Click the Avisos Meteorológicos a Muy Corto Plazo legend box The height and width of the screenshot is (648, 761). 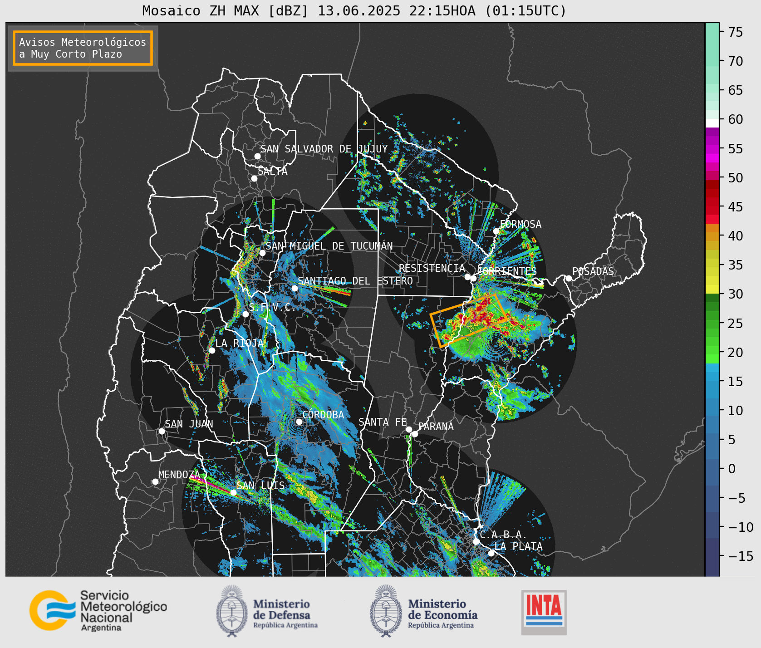[x=83, y=49]
